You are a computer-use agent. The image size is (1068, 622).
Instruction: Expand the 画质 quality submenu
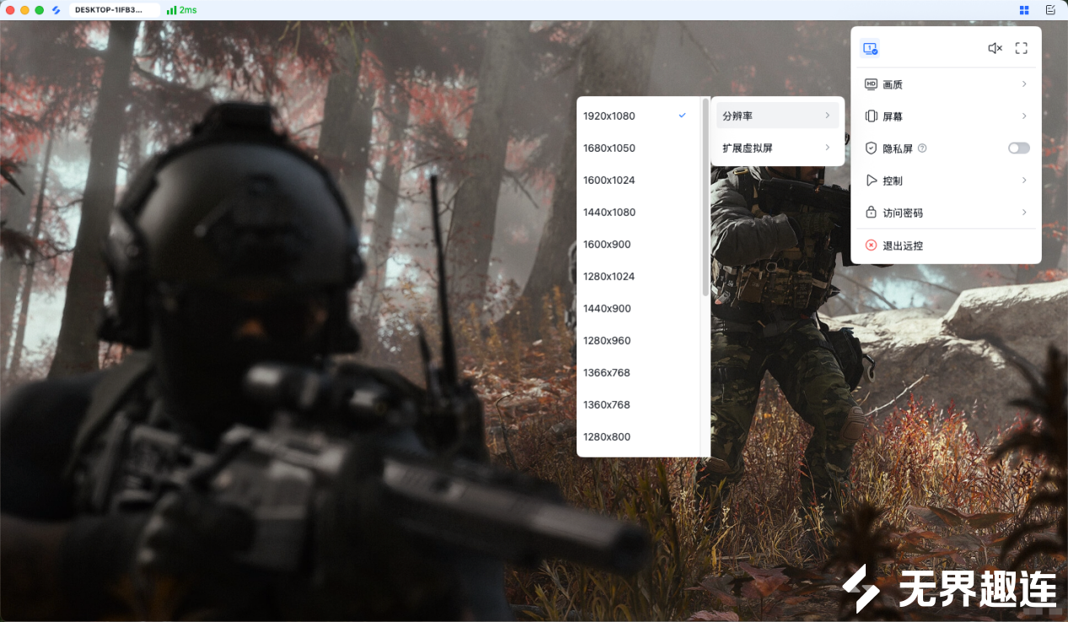click(x=946, y=84)
